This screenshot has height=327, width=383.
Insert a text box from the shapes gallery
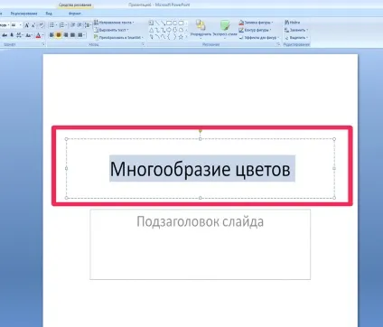click(x=151, y=23)
